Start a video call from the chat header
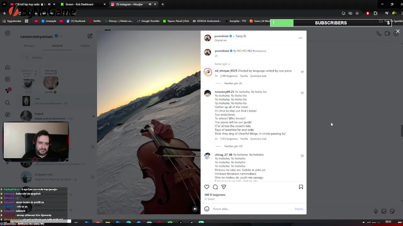Image resolution: width=403 pixels, height=226 pixels. pos(387,34)
